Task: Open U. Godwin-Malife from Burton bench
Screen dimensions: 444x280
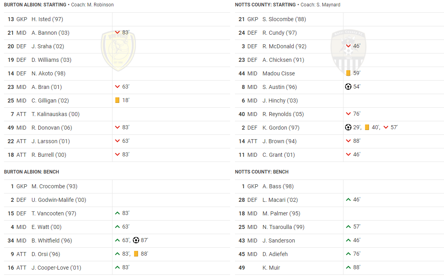Action: [x=59, y=200]
